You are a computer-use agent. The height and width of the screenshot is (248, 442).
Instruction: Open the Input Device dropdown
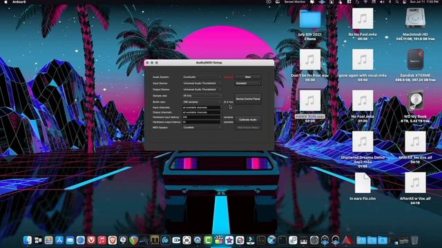pyautogui.click(x=202, y=83)
